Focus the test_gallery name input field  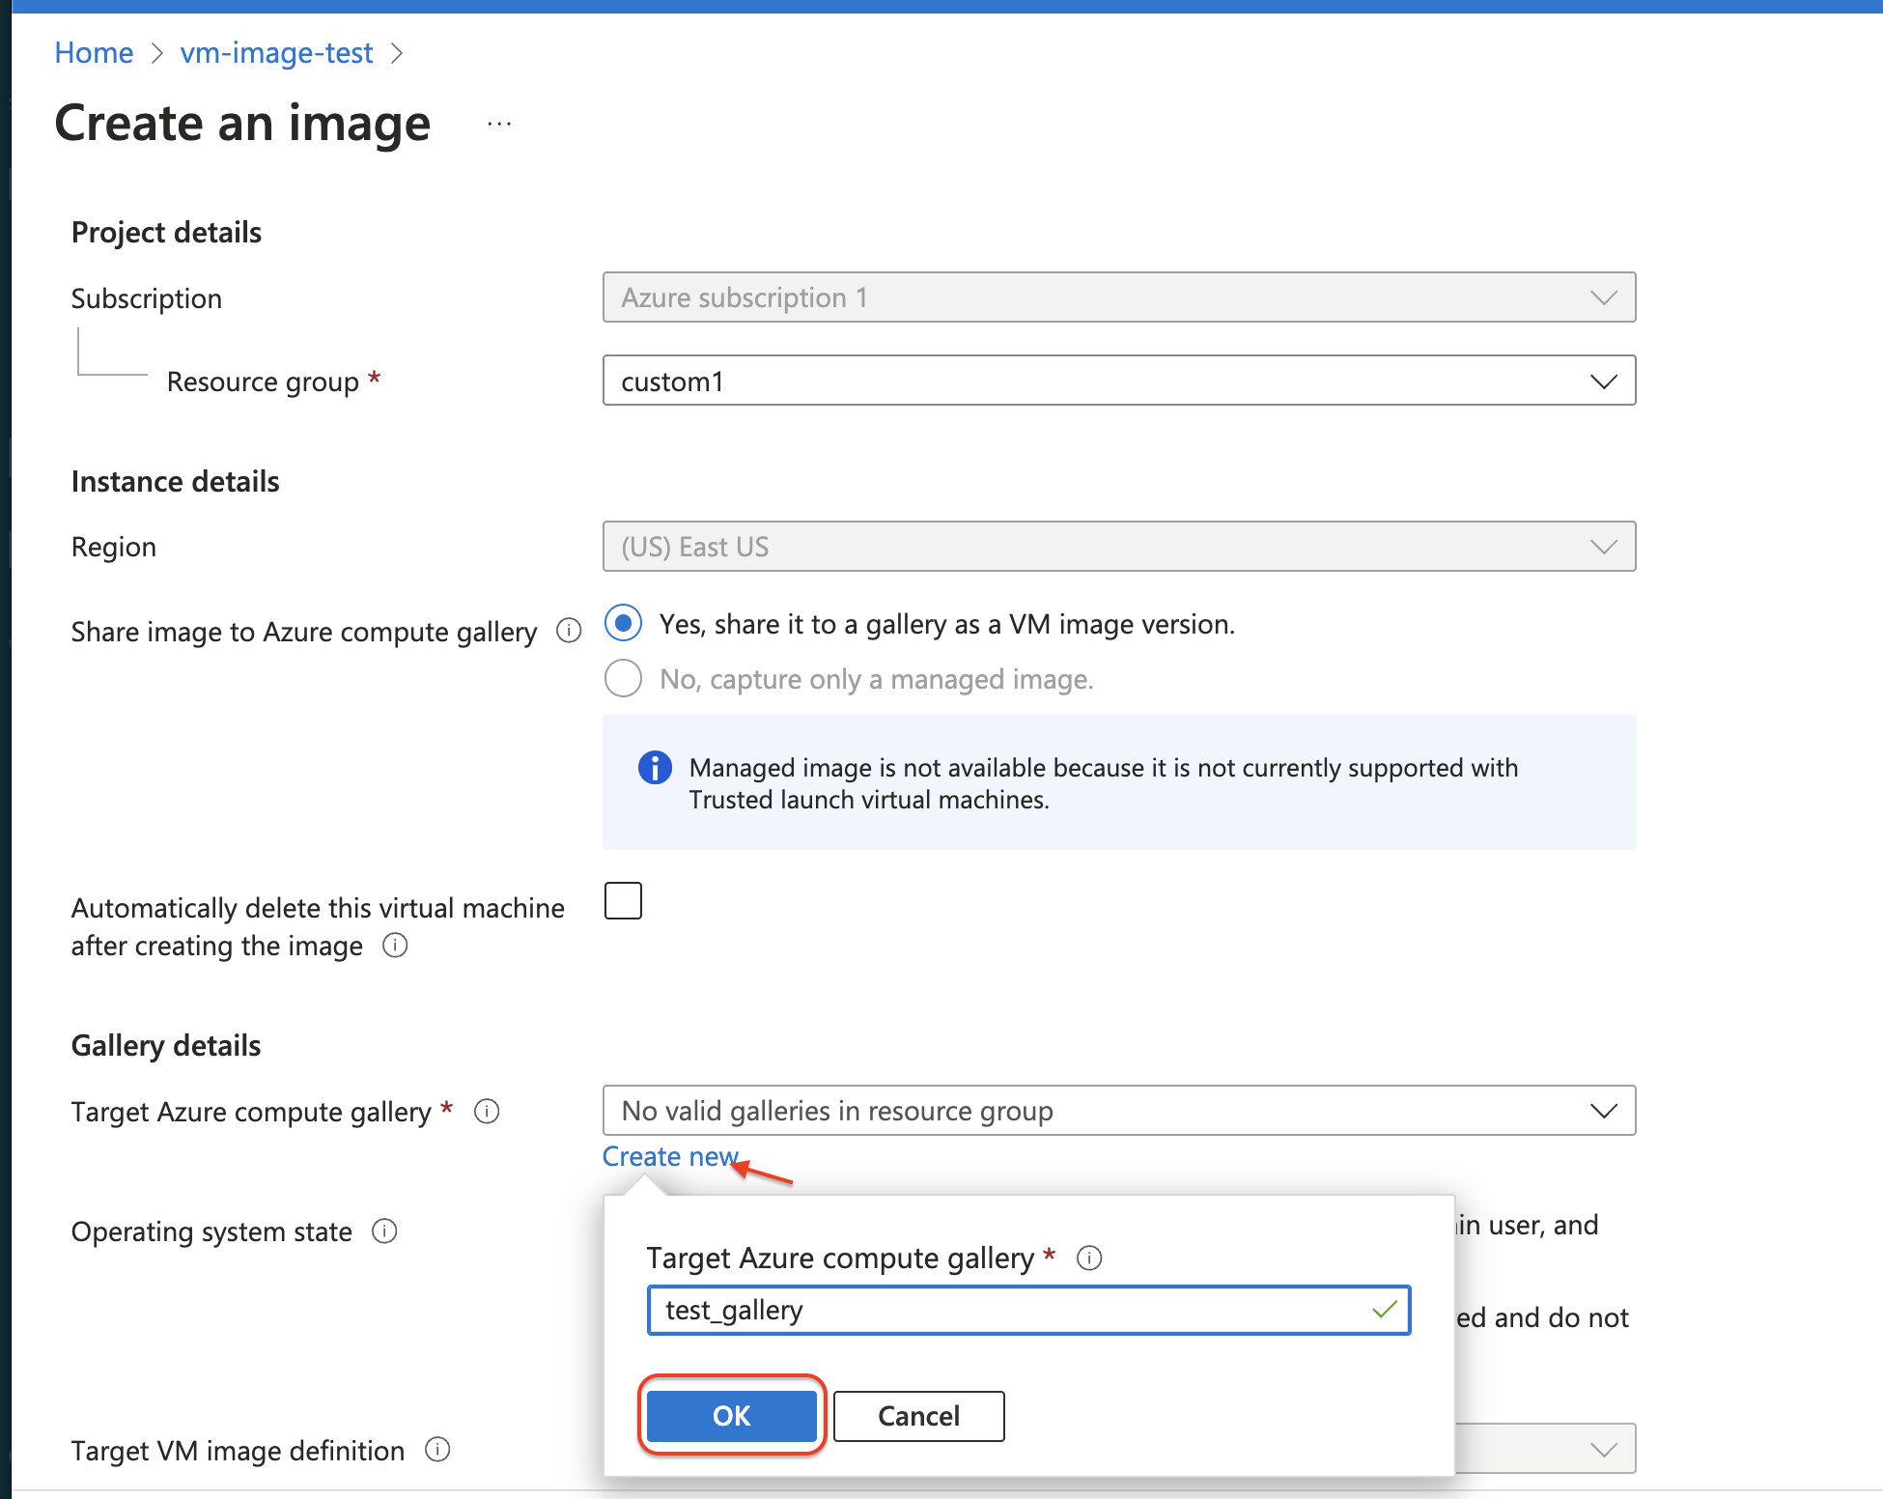point(1028,1310)
